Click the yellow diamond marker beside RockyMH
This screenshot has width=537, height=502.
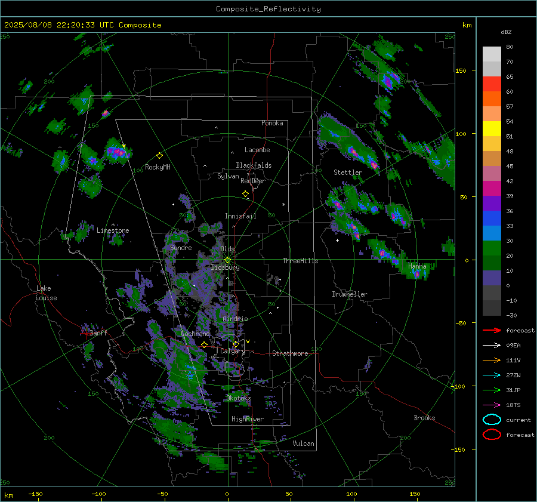pyautogui.click(x=159, y=156)
